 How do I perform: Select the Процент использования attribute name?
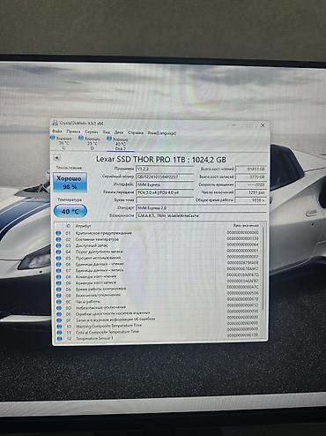(98, 258)
